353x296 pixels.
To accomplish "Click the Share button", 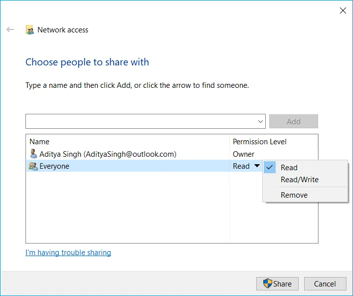I will tap(277, 284).
